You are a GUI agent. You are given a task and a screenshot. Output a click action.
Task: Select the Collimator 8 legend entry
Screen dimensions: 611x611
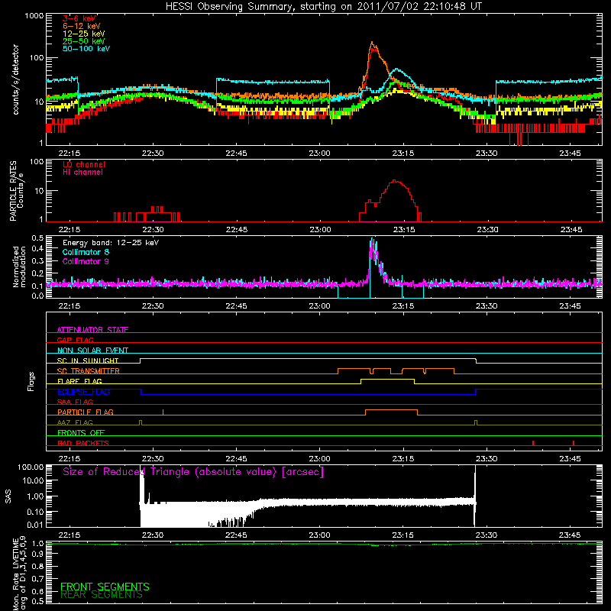point(86,252)
